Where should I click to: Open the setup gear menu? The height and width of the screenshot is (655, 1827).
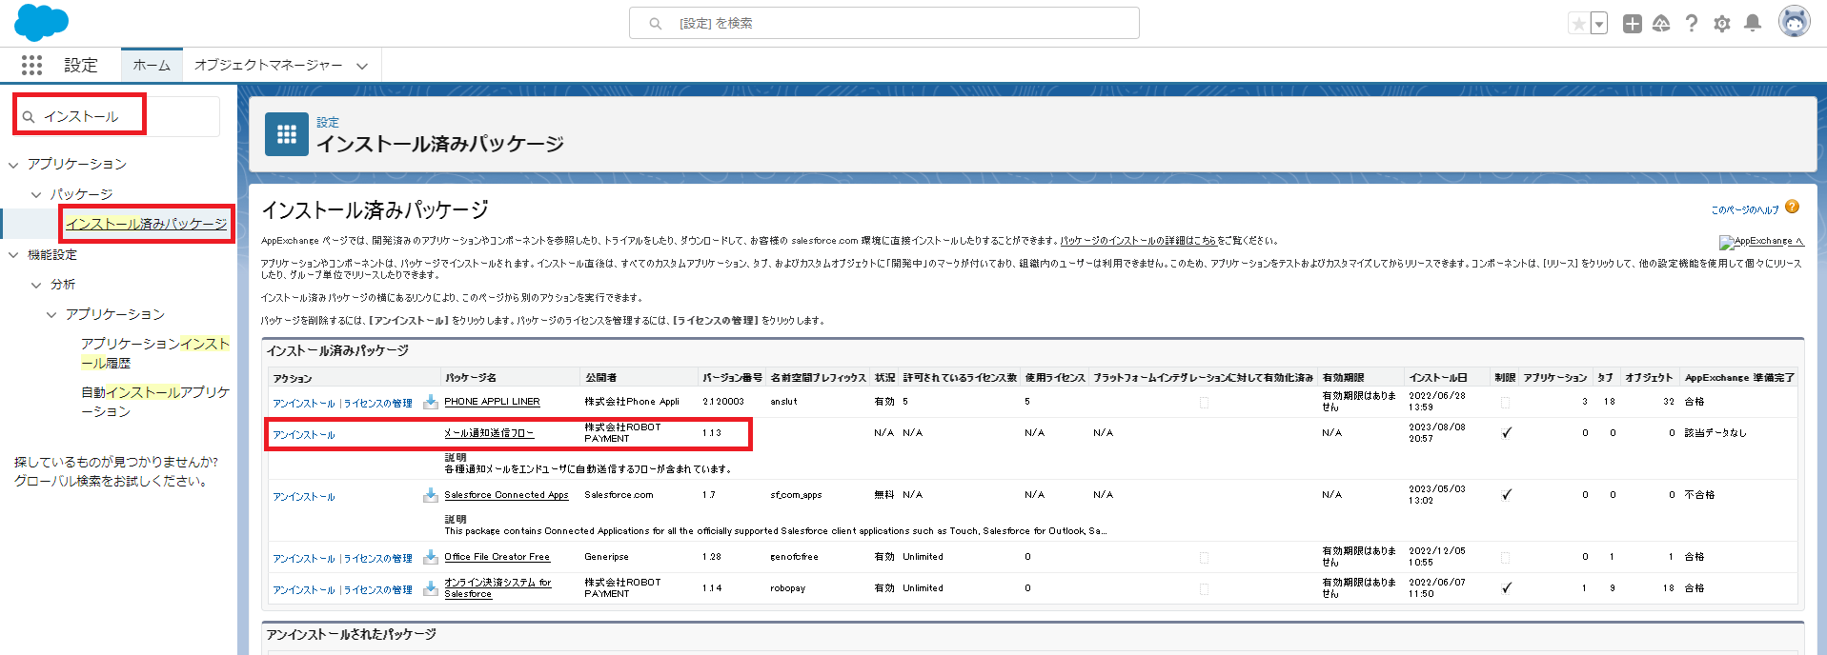click(x=1722, y=24)
